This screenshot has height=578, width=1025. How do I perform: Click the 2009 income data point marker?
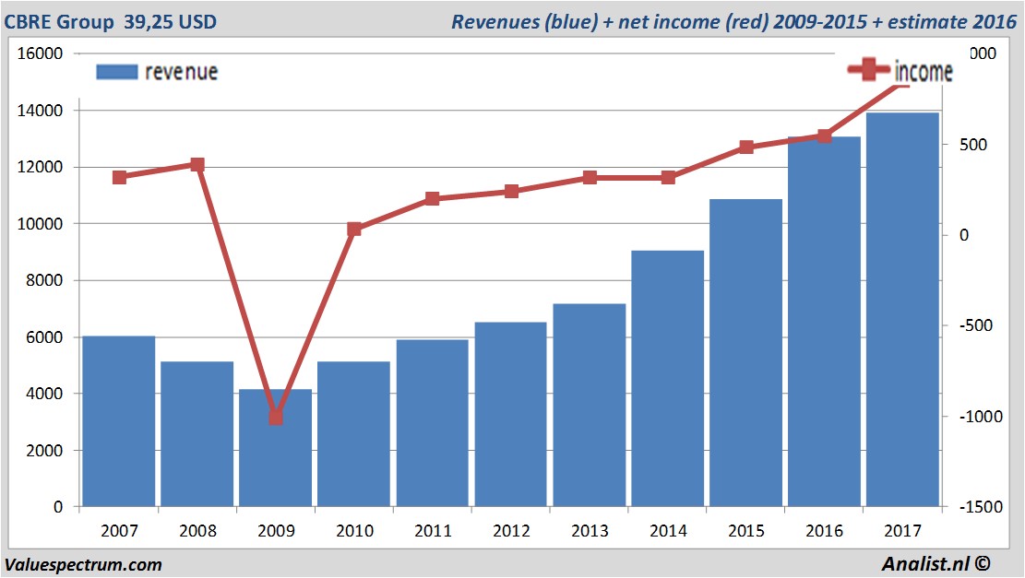click(x=276, y=417)
